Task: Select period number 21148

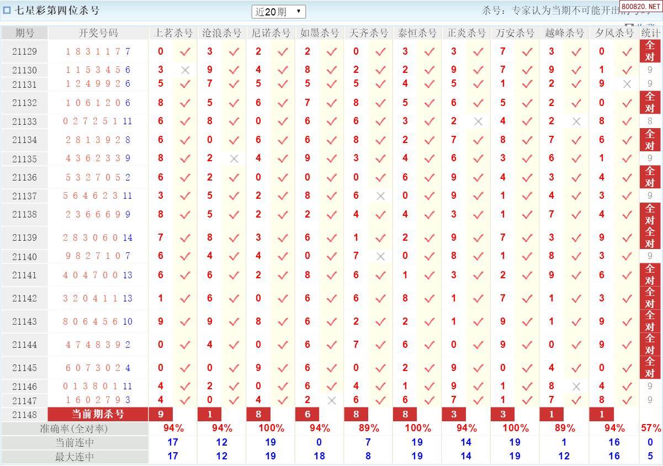Action: click(x=24, y=414)
